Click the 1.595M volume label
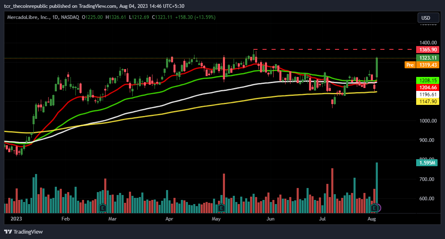Viewport: 445px width, 239px height. coord(427,162)
